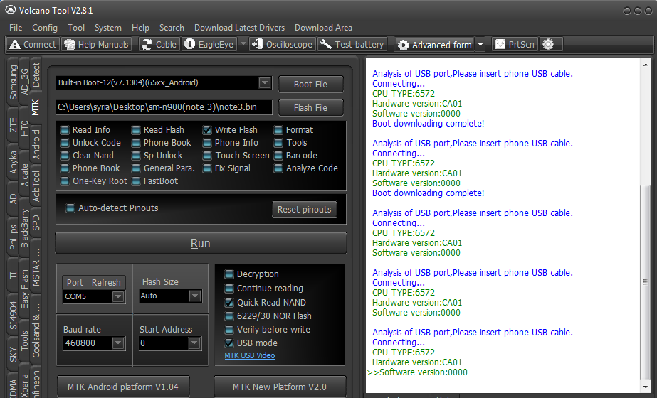
Task: Take a screenshot with PrtScn
Action: tap(515, 44)
